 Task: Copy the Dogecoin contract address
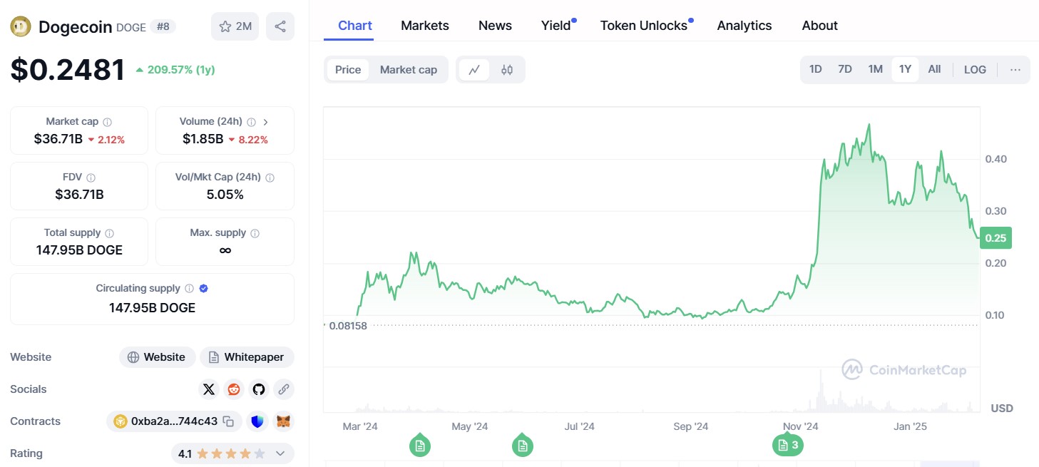[x=227, y=421]
